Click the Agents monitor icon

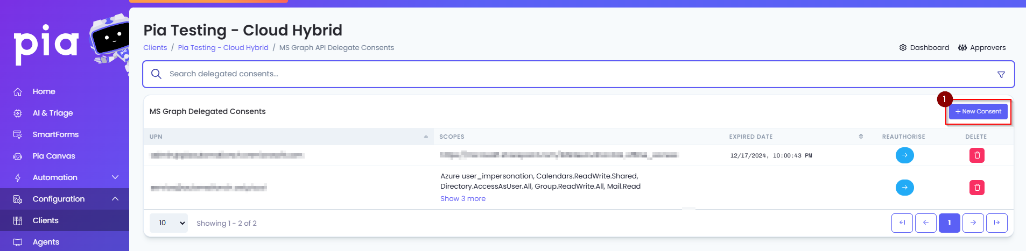(x=18, y=242)
